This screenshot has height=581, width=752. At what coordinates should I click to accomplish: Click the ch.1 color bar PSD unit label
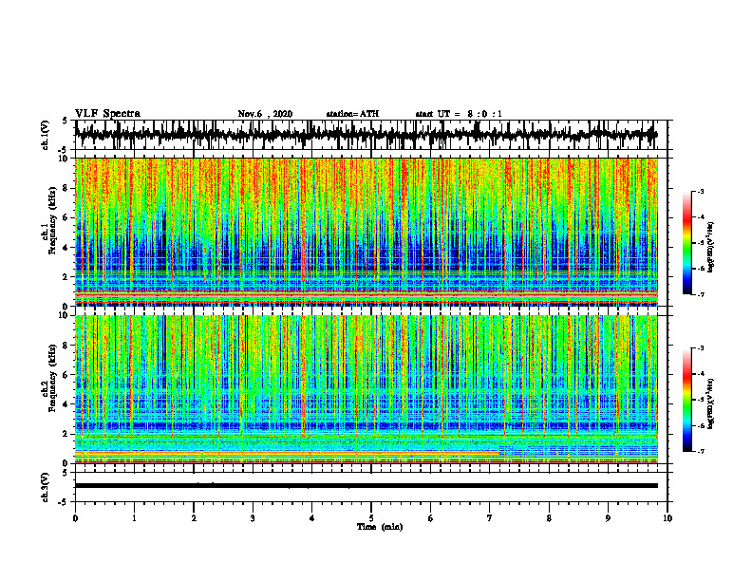click(711, 248)
